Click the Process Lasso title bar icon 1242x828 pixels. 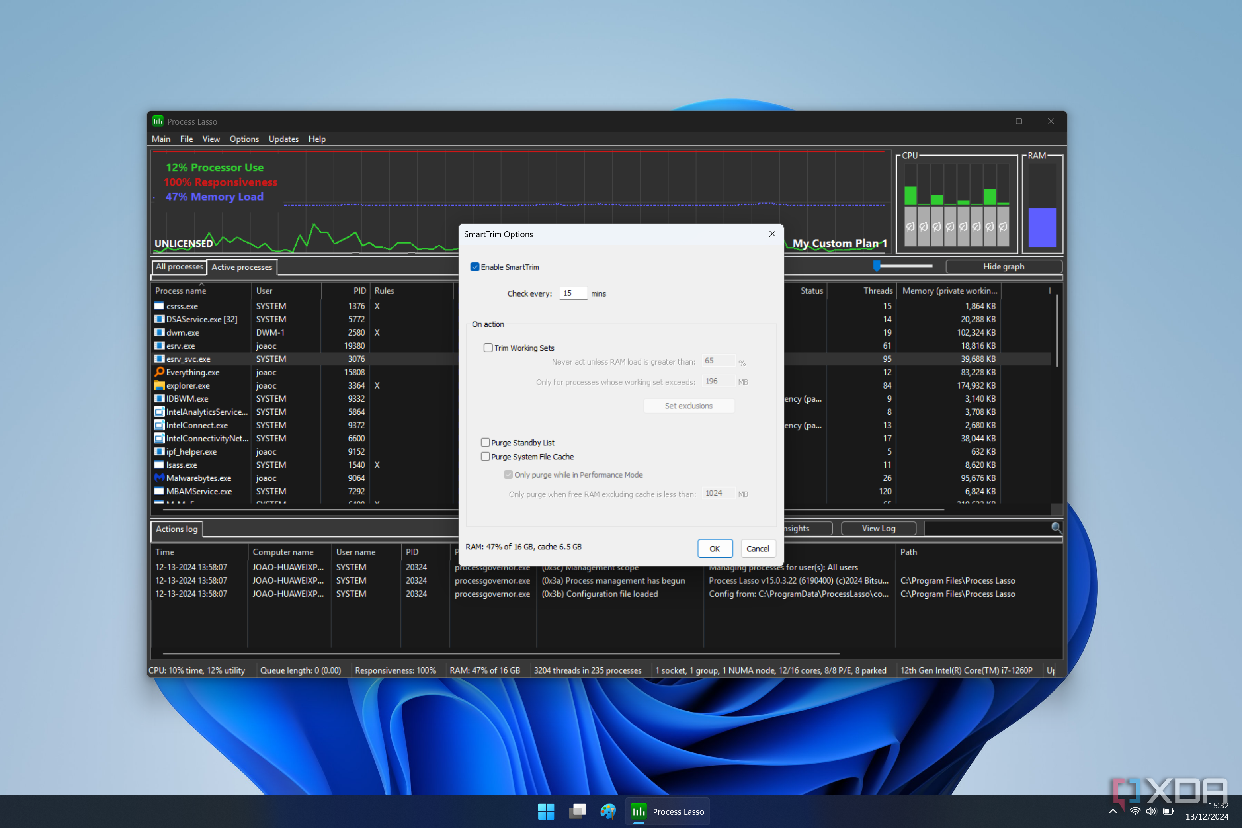tap(158, 121)
